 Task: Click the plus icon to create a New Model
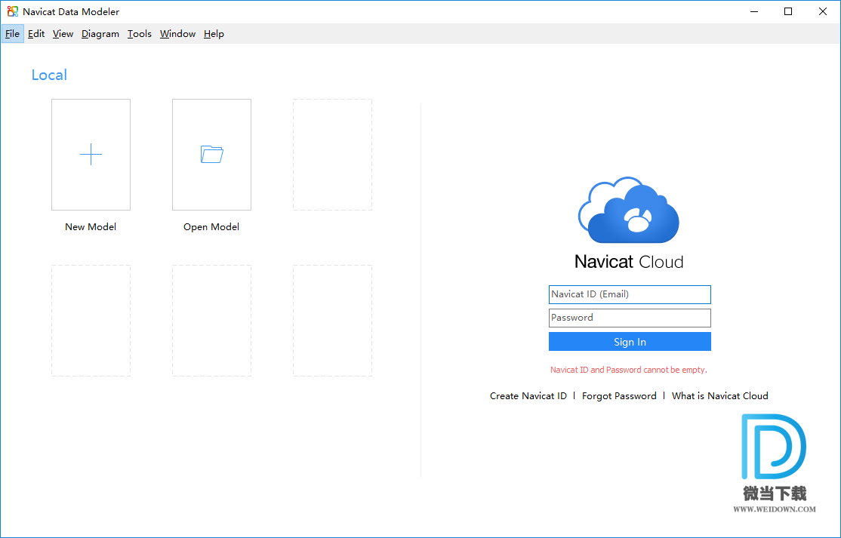tap(91, 155)
